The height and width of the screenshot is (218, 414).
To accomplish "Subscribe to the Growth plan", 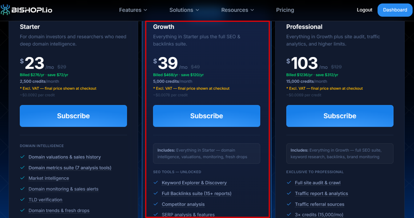I will pos(206,116).
